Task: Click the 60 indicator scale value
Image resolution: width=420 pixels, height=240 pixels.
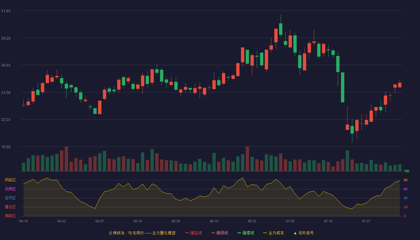Action: 406,189
